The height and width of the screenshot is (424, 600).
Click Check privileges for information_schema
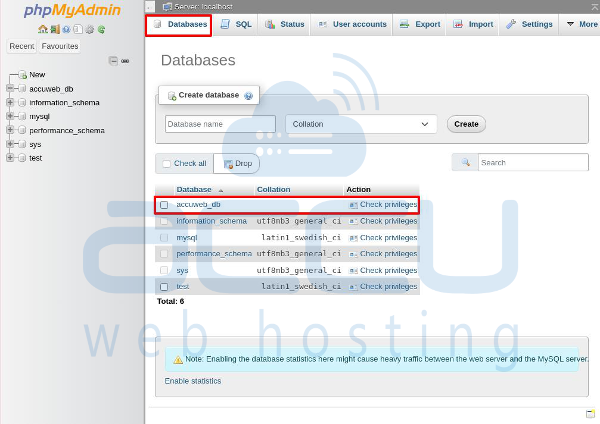tap(388, 221)
